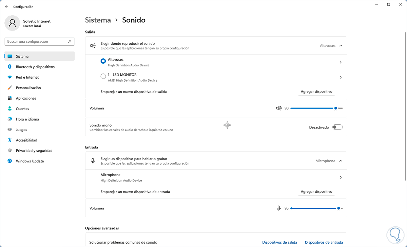407x247 pixels.
Task: Click the back arrow icon in title bar
Action: 6,6
